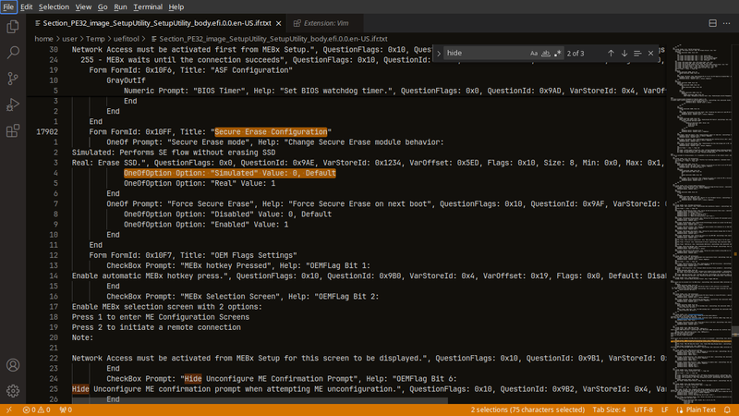
Task: Expand the replace field in find widget
Action: pos(438,54)
